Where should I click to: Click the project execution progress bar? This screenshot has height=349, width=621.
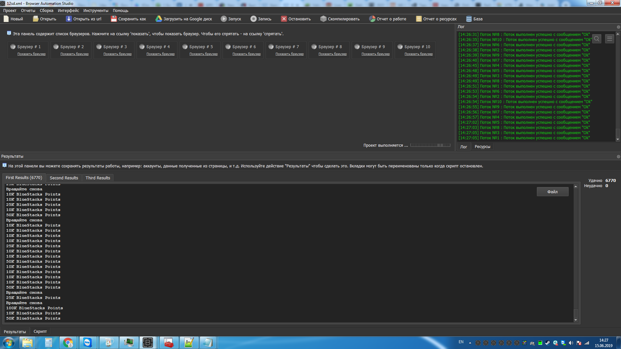(x=430, y=145)
